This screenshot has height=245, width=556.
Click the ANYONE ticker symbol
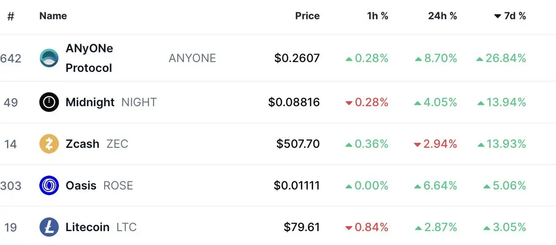tap(192, 58)
